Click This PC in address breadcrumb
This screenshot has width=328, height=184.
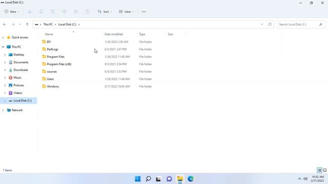pos(48,25)
